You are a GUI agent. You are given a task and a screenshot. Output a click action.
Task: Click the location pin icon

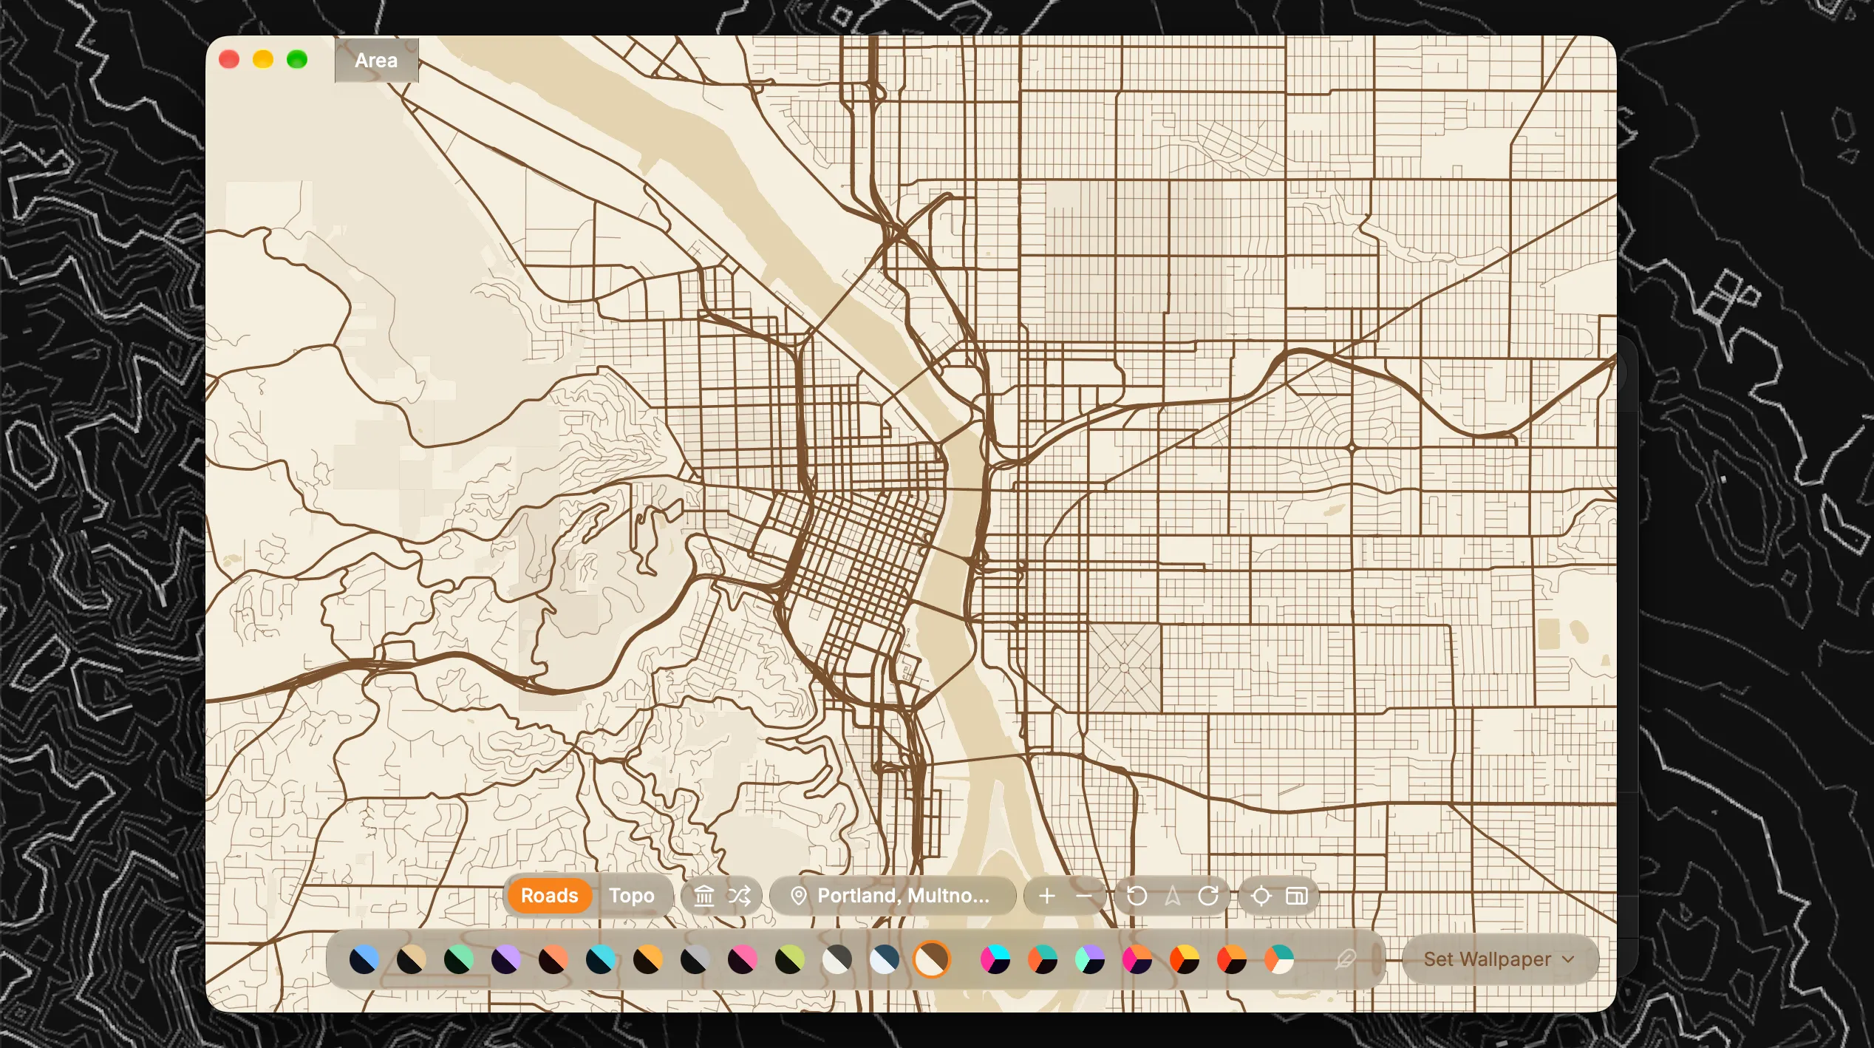pos(798,896)
